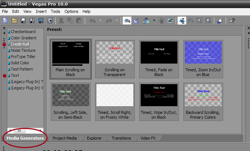Click the Render As waveform icon
Viewport: 250px width, 151px height.
click(x=41, y=21)
